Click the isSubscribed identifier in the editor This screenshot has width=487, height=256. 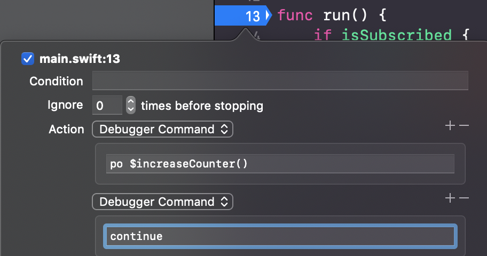point(397,35)
